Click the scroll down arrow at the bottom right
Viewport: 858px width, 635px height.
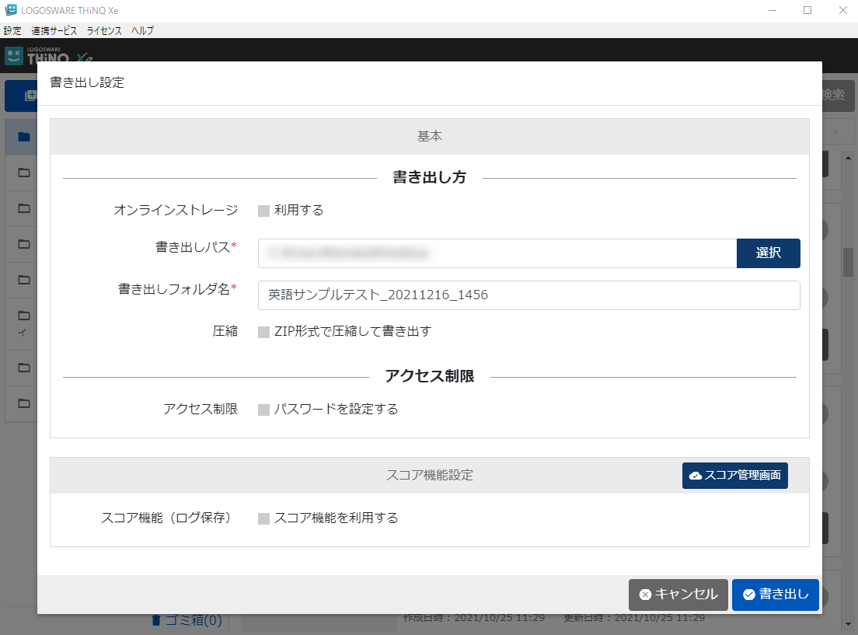[x=848, y=625]
